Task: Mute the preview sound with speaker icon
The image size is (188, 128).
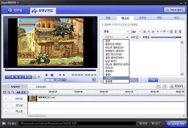Action: click(94, 80)
